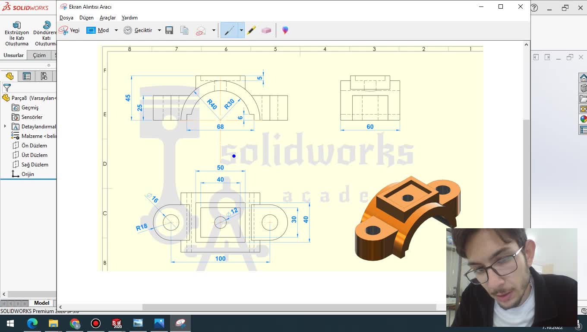Open the Appearances color ball icon in task pane
The width and height of the screenshot is (587, 332).
583,119
